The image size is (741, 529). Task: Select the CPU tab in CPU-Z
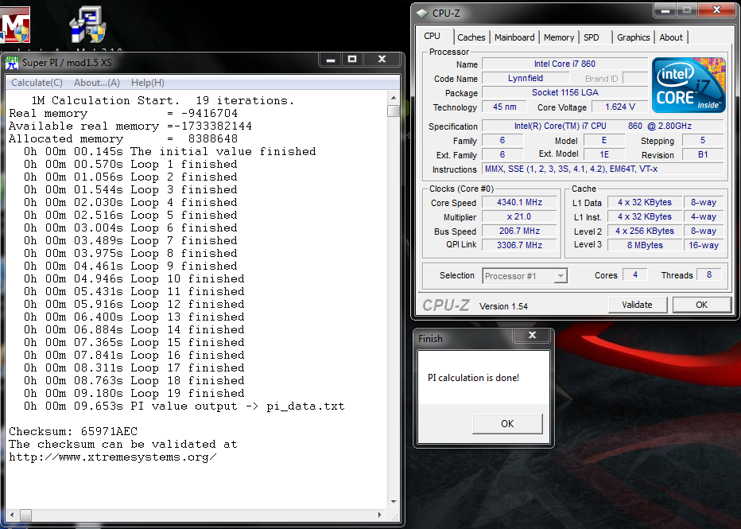point(432,36)
